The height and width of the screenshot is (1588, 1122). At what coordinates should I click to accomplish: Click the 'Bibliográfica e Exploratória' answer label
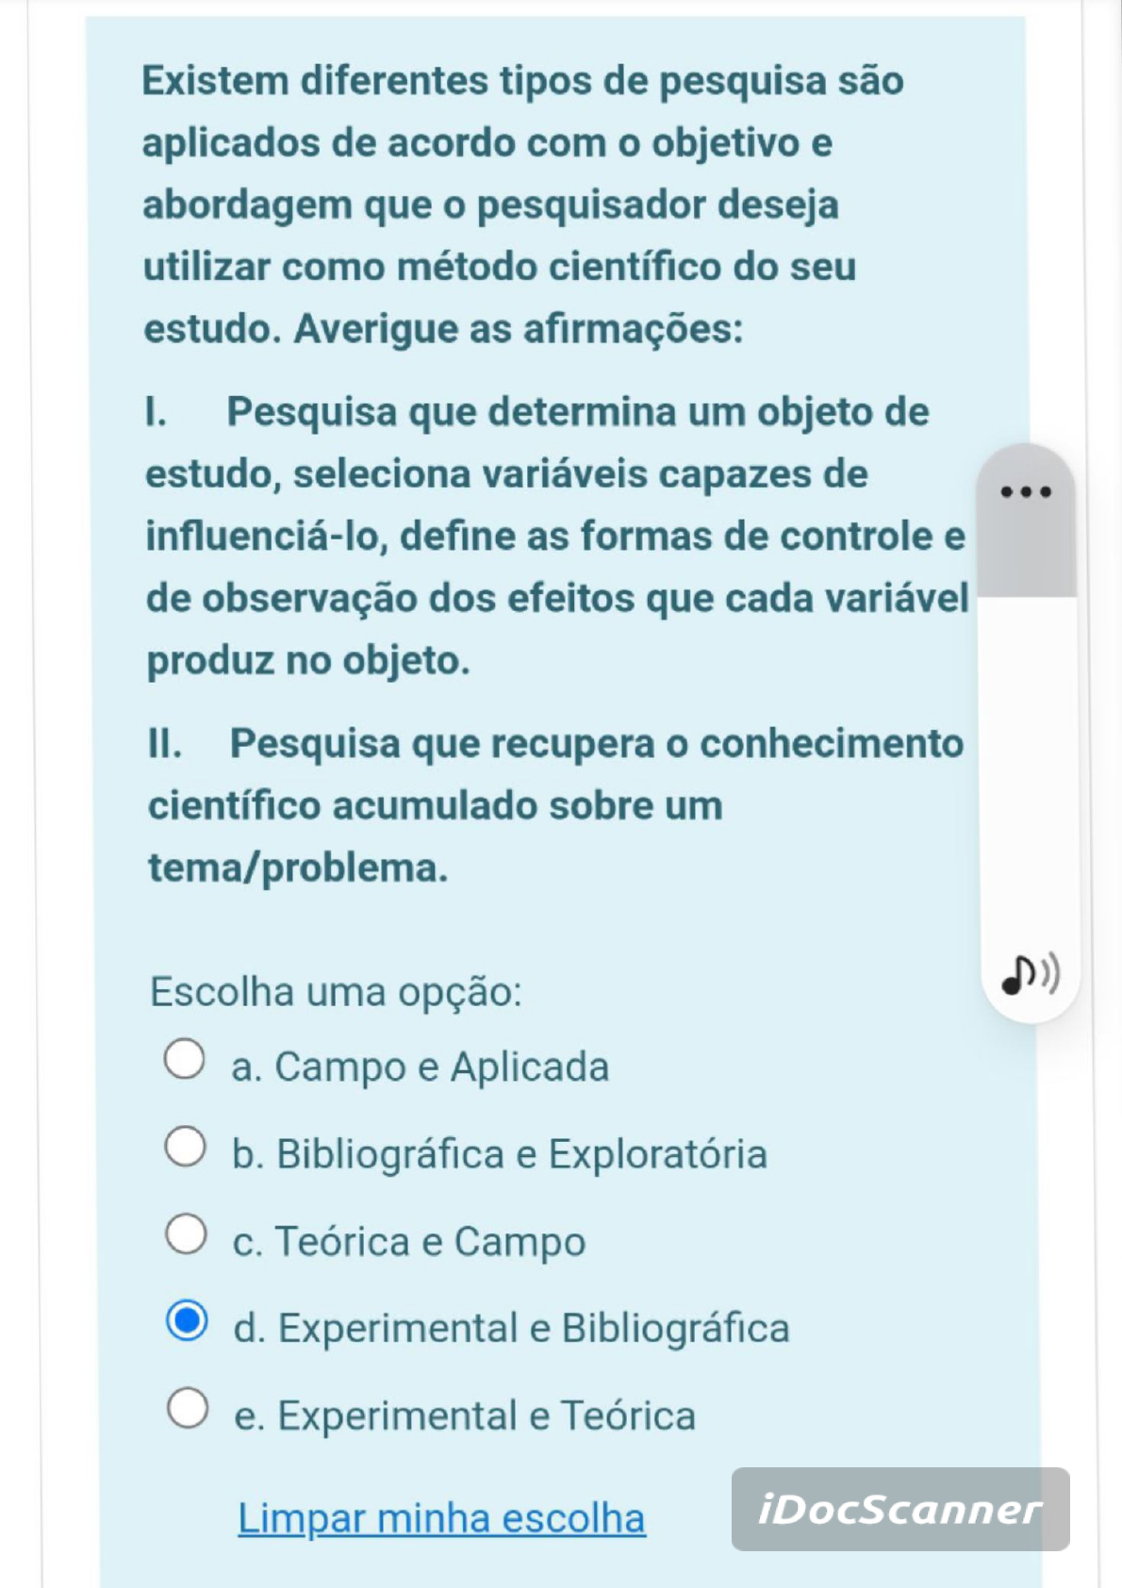tap(500, 1154)
